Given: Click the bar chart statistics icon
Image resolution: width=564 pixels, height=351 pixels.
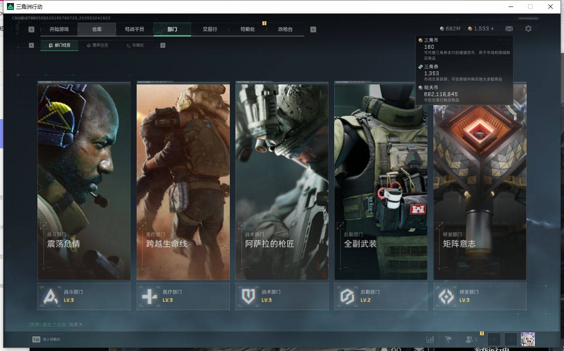Looking at the screenshot, I should (x=430, y=339).
